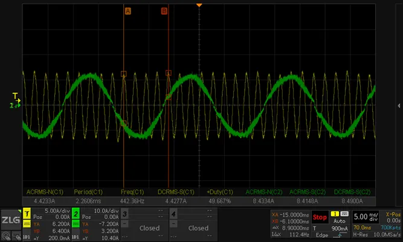This screenshot has width=403, height=242.
Task: Tap the green channel 2 indicator
Action: click(76, 214)
